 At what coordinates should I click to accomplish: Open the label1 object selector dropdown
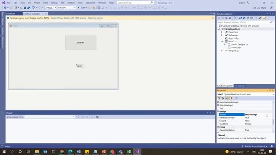tap(273, 94)
